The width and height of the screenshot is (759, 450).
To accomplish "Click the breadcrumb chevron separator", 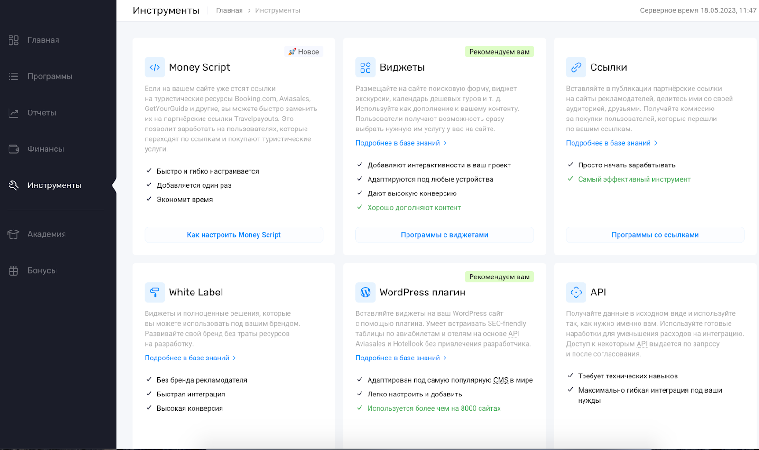I will (249, 10).
